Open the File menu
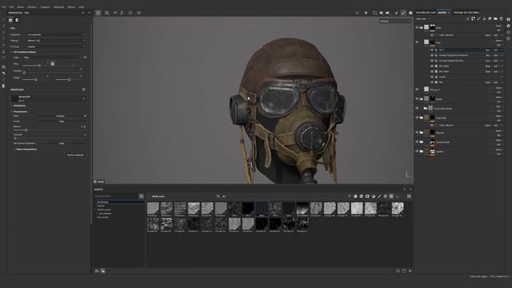 click(x=4, y=7)
